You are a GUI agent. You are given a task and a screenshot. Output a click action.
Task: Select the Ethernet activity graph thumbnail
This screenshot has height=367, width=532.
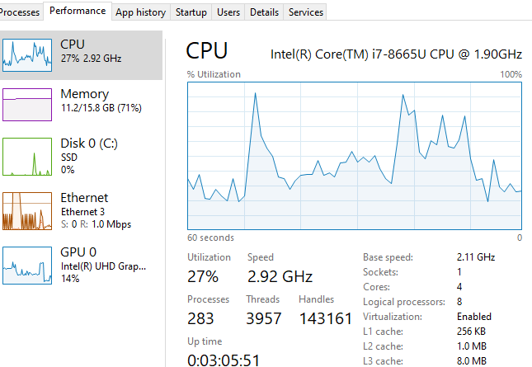(29, 211)
